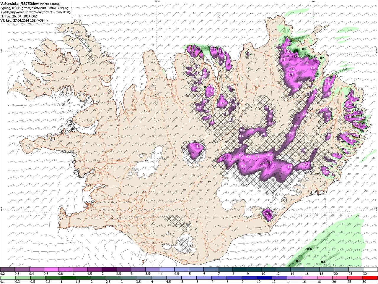
Task: Click the 0.8 rain value in southeast ocean band
Action: pyautogui.click(x=298, y=261)
